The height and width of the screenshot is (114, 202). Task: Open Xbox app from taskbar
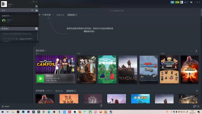pyautogui.click(x=90, y=112)
